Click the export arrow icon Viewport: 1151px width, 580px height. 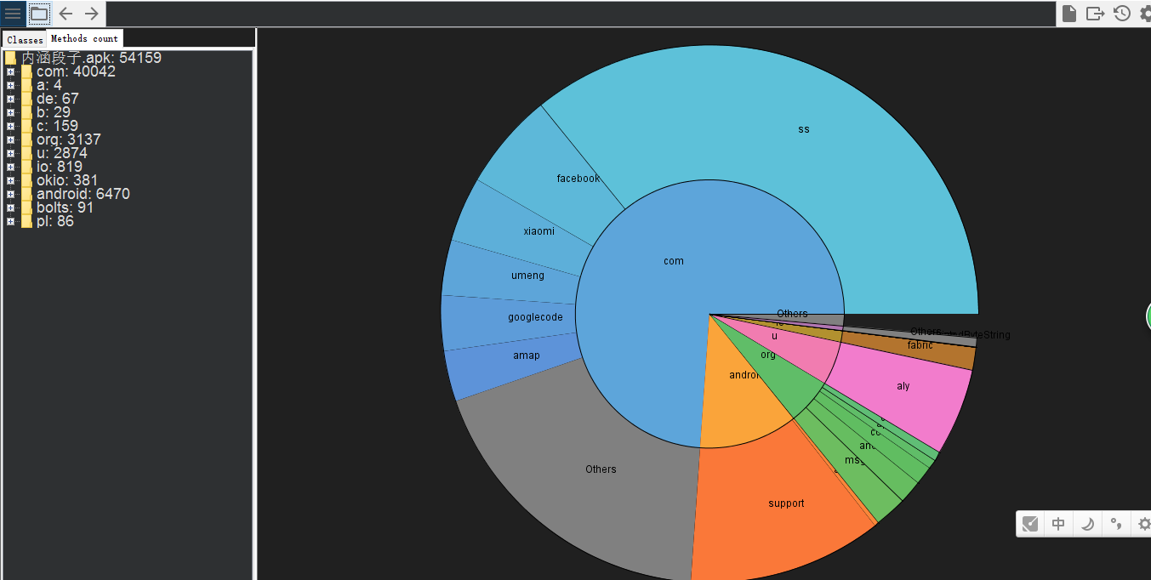(x=1096, y=14)
